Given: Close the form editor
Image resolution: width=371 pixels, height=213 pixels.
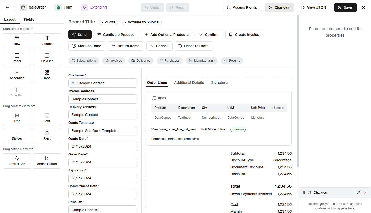Looking at the screenshot, I should pos(364,7).
